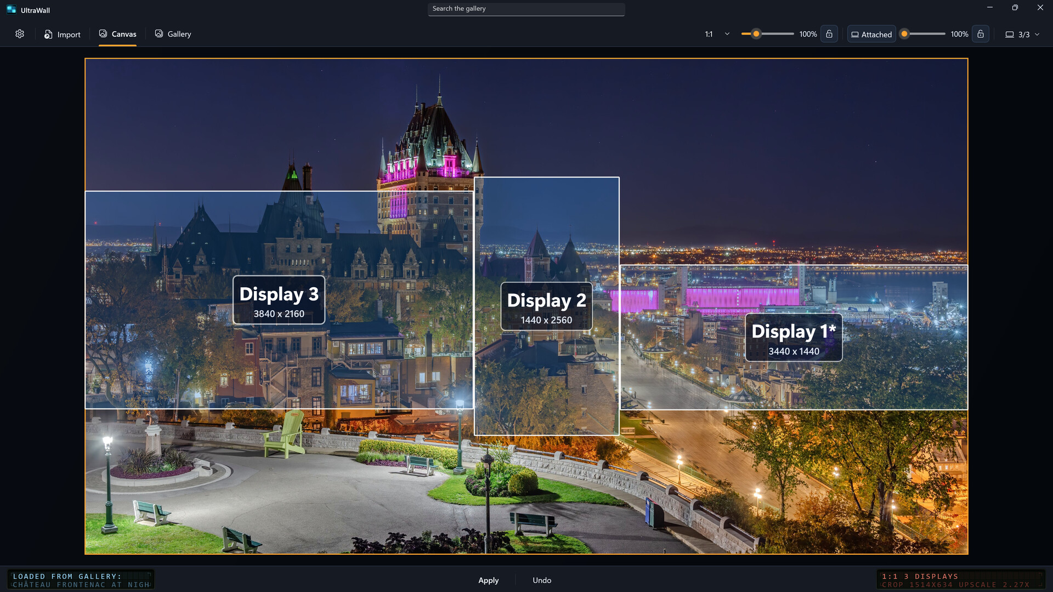This screenshot has height=592, width=1053.
Task: Select the Display 1* label box
Action: coord(794,337)
